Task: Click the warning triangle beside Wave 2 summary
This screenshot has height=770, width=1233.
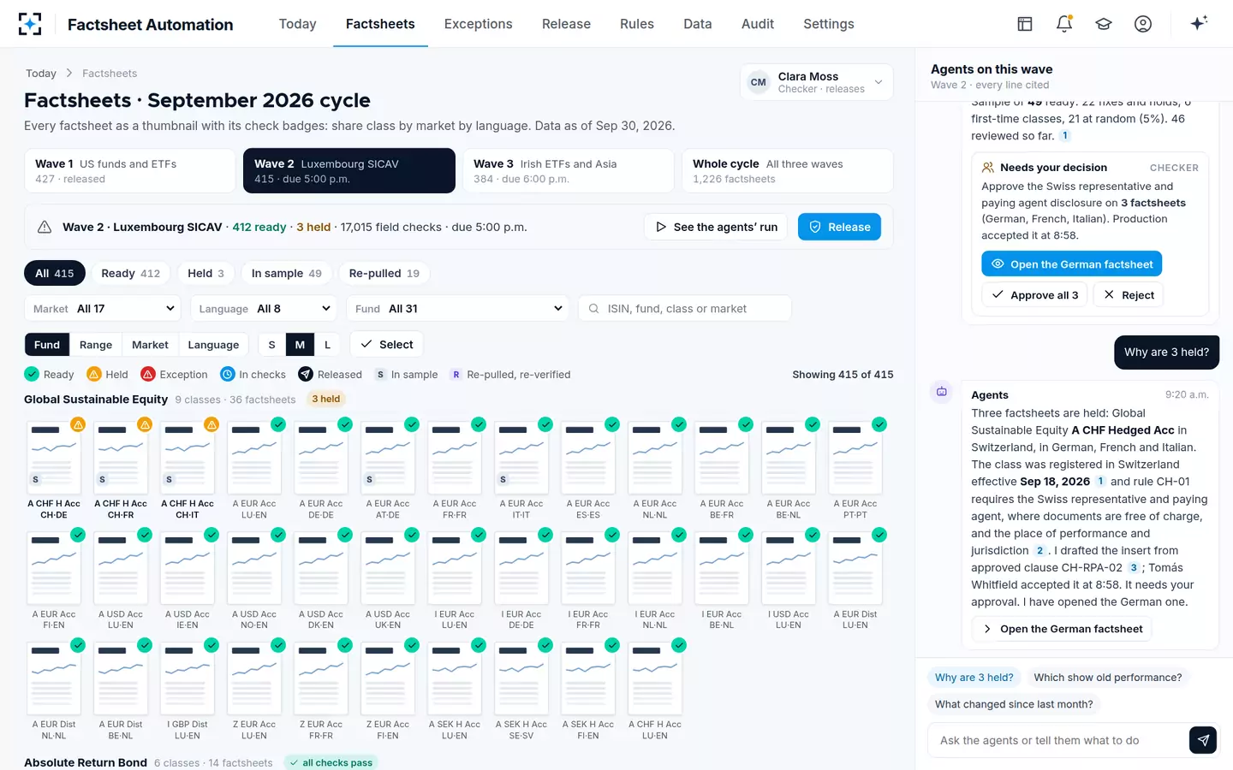Action: (x=45, y=227)
